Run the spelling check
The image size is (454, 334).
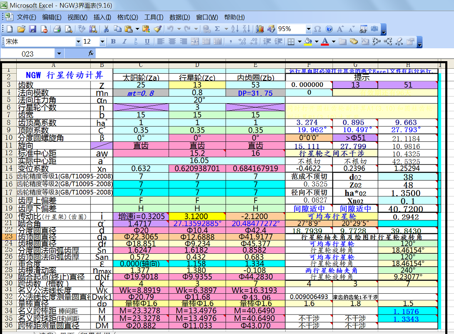point(80,29)
